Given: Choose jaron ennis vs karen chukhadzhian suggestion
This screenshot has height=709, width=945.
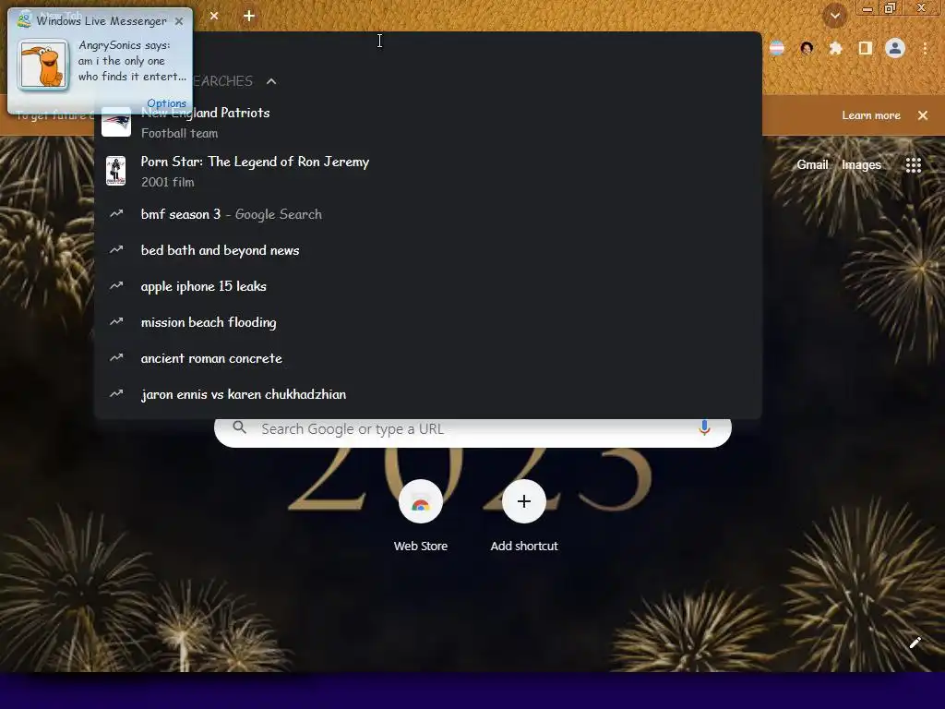Looking at the screenshot, I should tap(428, 394).
